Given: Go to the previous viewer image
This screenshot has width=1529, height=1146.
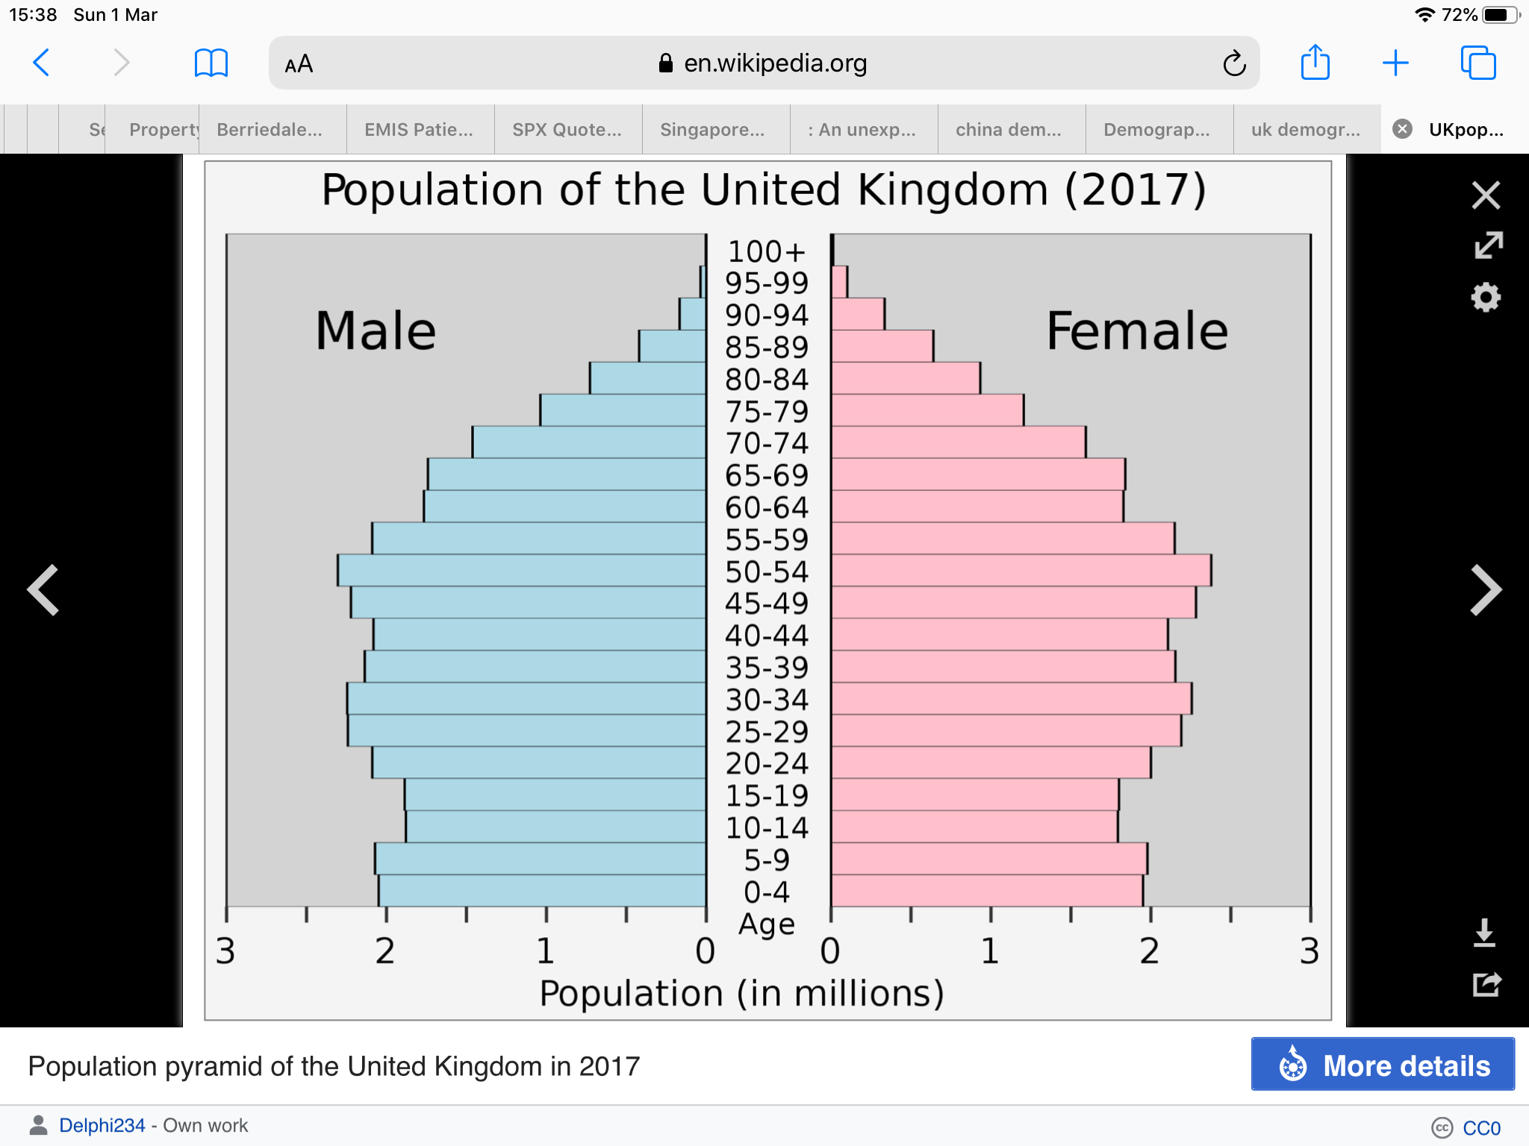Looking at the screenshot, I should click(43, 590).
